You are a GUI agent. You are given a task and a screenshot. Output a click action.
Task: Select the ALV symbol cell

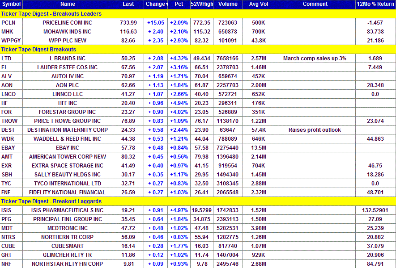(11, 76)
